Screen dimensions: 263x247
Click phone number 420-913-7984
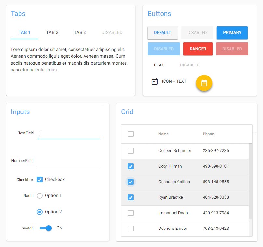[x=216, y=213]
